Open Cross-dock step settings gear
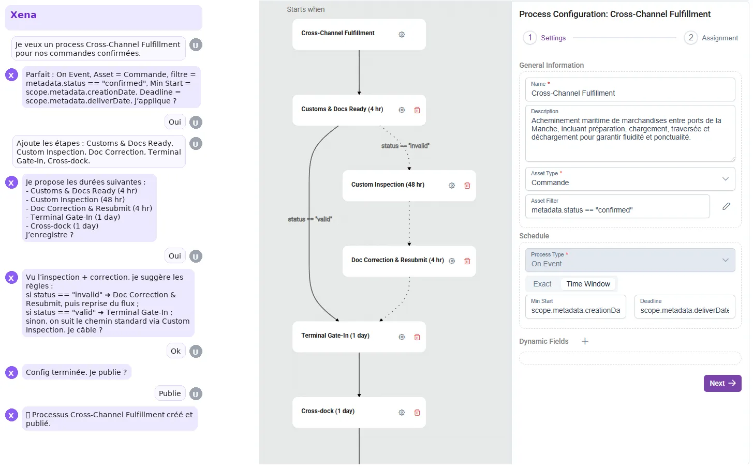Image resolution: width=753 pixels, height=470 pixels. [x=402, y=413]
